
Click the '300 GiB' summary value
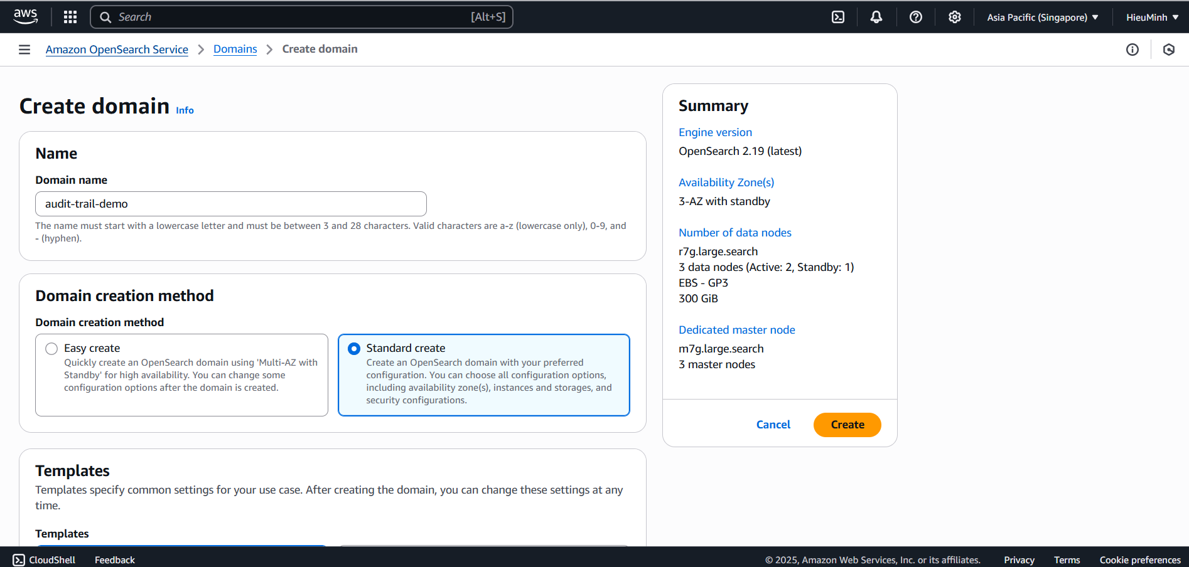pos(698,299)
